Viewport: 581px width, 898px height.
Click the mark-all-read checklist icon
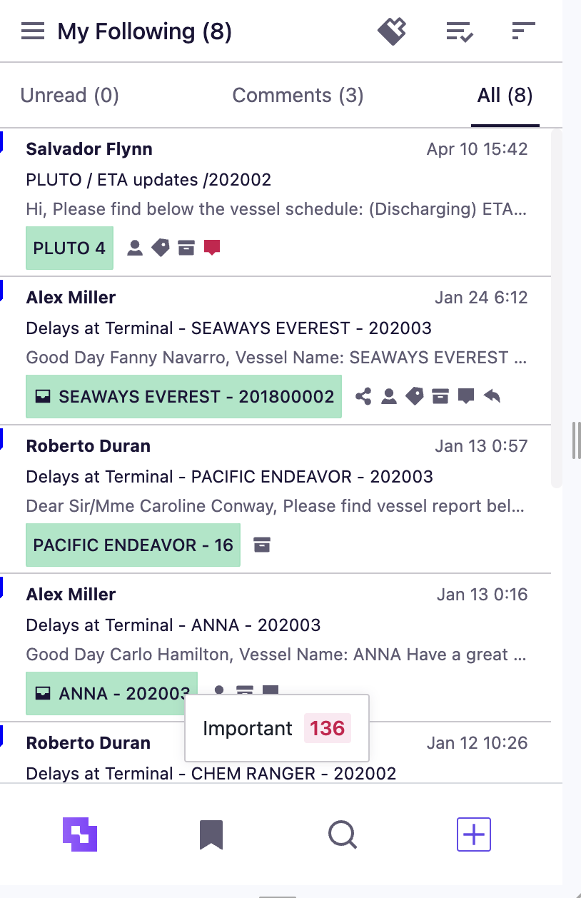[x=460, y=31]
